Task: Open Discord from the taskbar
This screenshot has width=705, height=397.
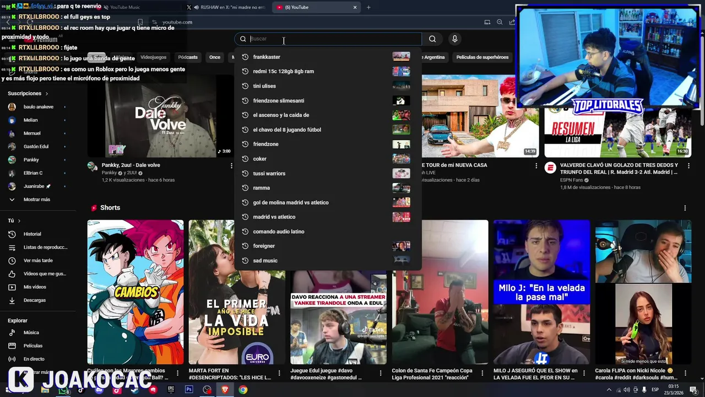Action: 99,390
